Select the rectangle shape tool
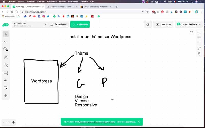The image size is (205, 128). click(x=6, y=72)
